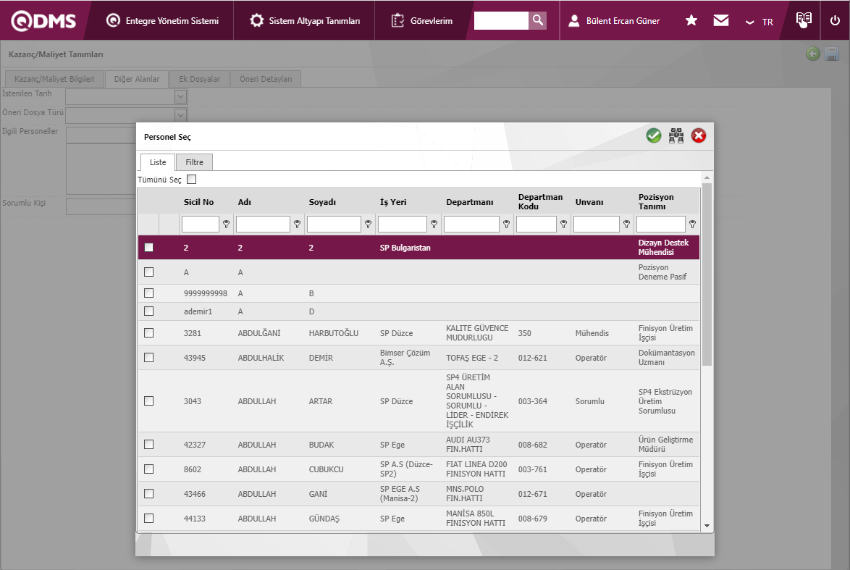
Task: Switch to the Filtre tab
Action: point(194,162)
